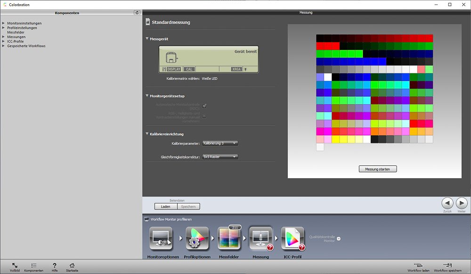This screenshot has width=471, height=274.
Task: Click the Colorbration app icon in the title bar
Action: [5, 5]
